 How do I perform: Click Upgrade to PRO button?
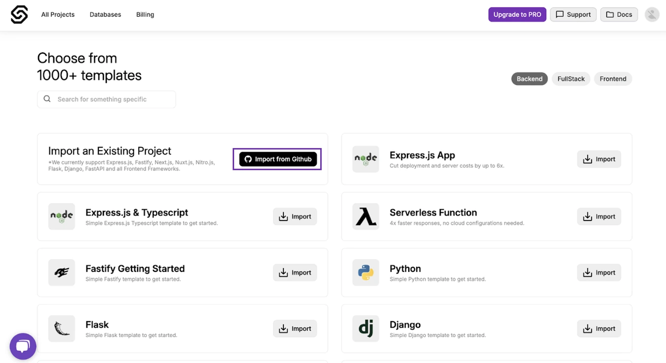(x=517, y=15)
